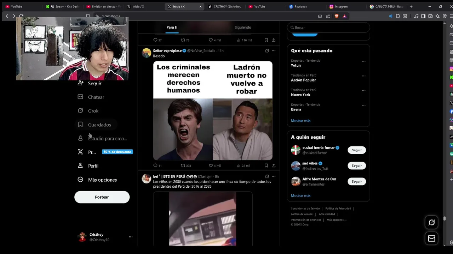
Task: Click the Buscar search field
Action: coord(328,28)
